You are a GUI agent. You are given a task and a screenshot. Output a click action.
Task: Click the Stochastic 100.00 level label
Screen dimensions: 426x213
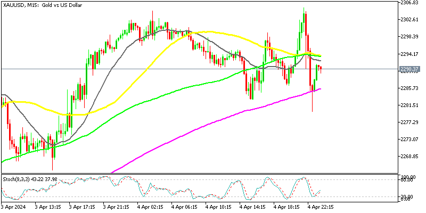pyautogui.click(x=408, y=177)
